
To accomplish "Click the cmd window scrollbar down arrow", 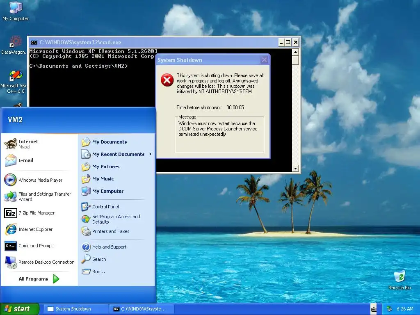I will pyautogui.click(x=295, y=168).
